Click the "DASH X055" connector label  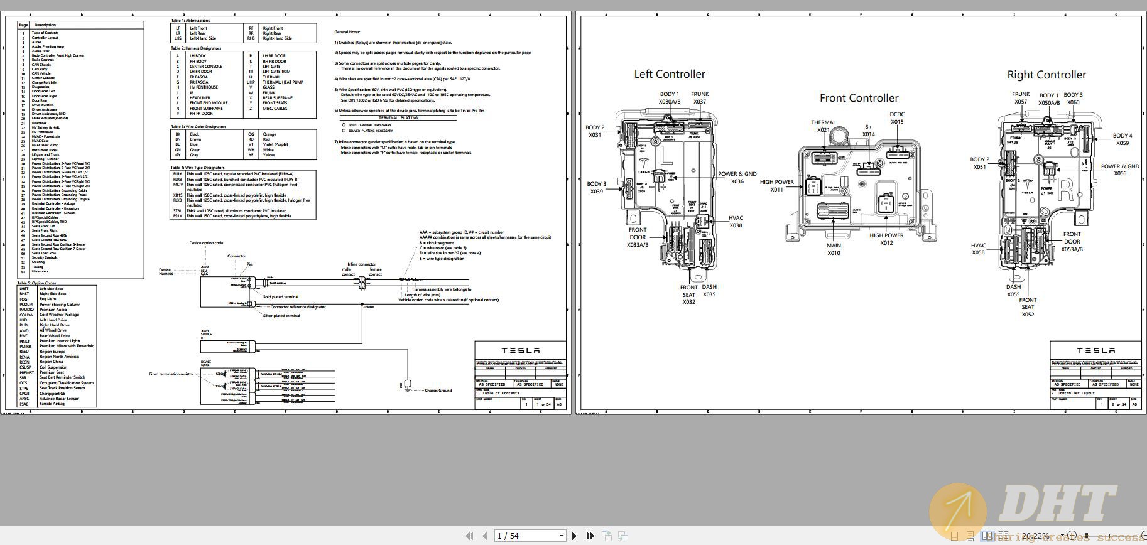(1013, 290)
